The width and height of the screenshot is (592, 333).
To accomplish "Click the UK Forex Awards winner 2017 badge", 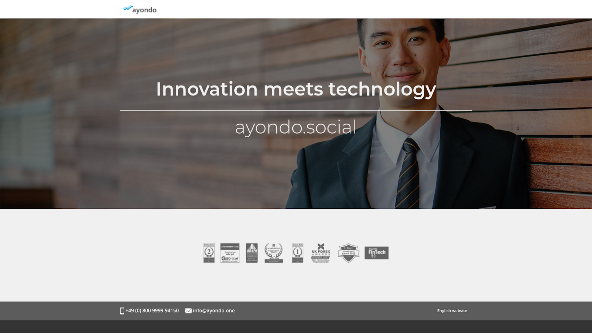I will point(321,253).
